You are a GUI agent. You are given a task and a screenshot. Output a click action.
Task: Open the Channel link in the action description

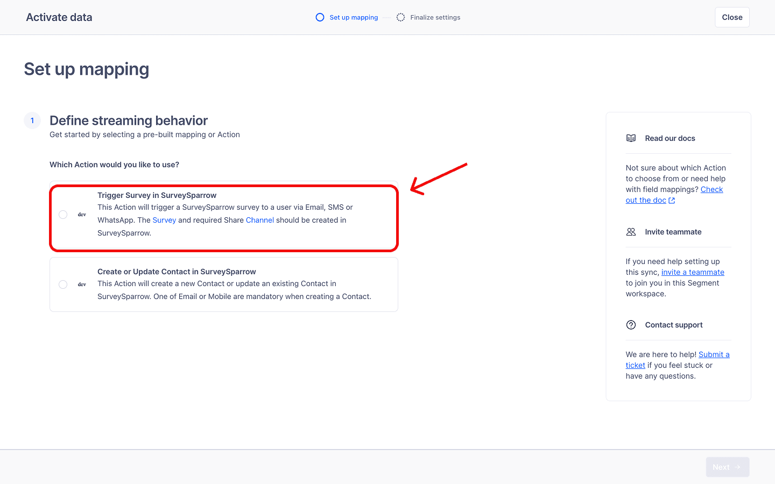(260, 220)
